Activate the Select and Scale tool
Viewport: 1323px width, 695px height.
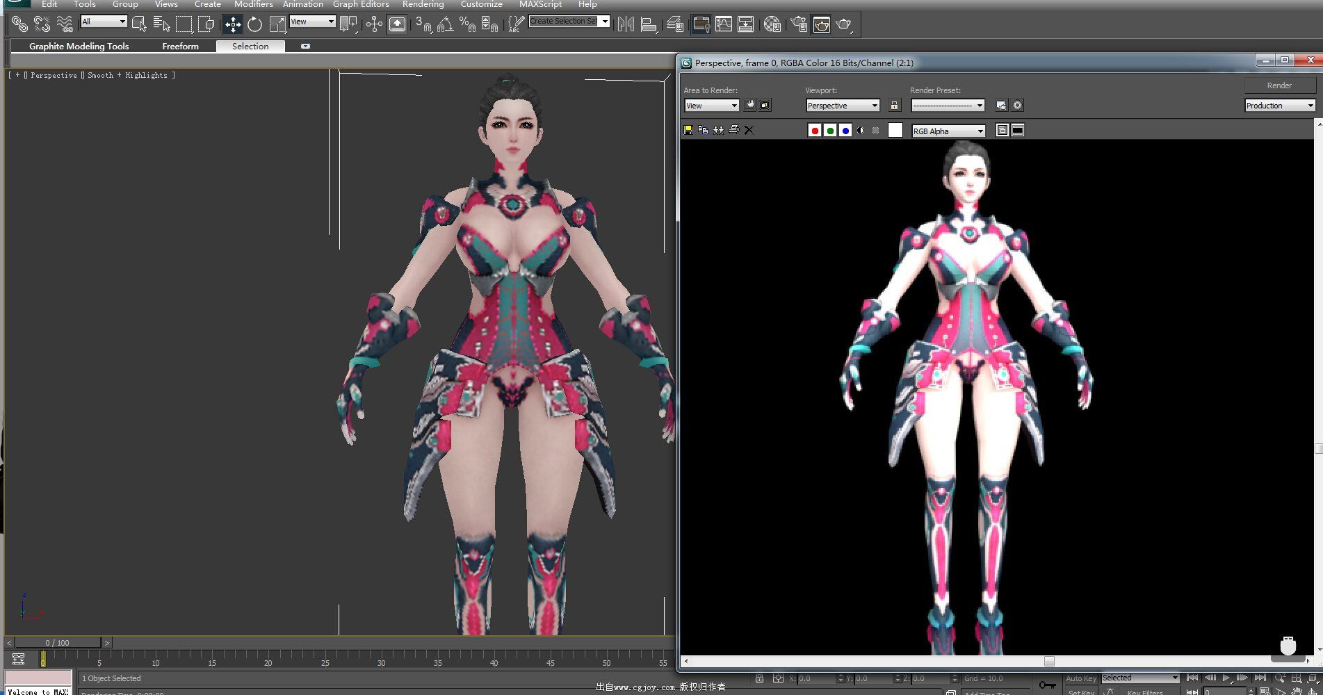(277, 24)
